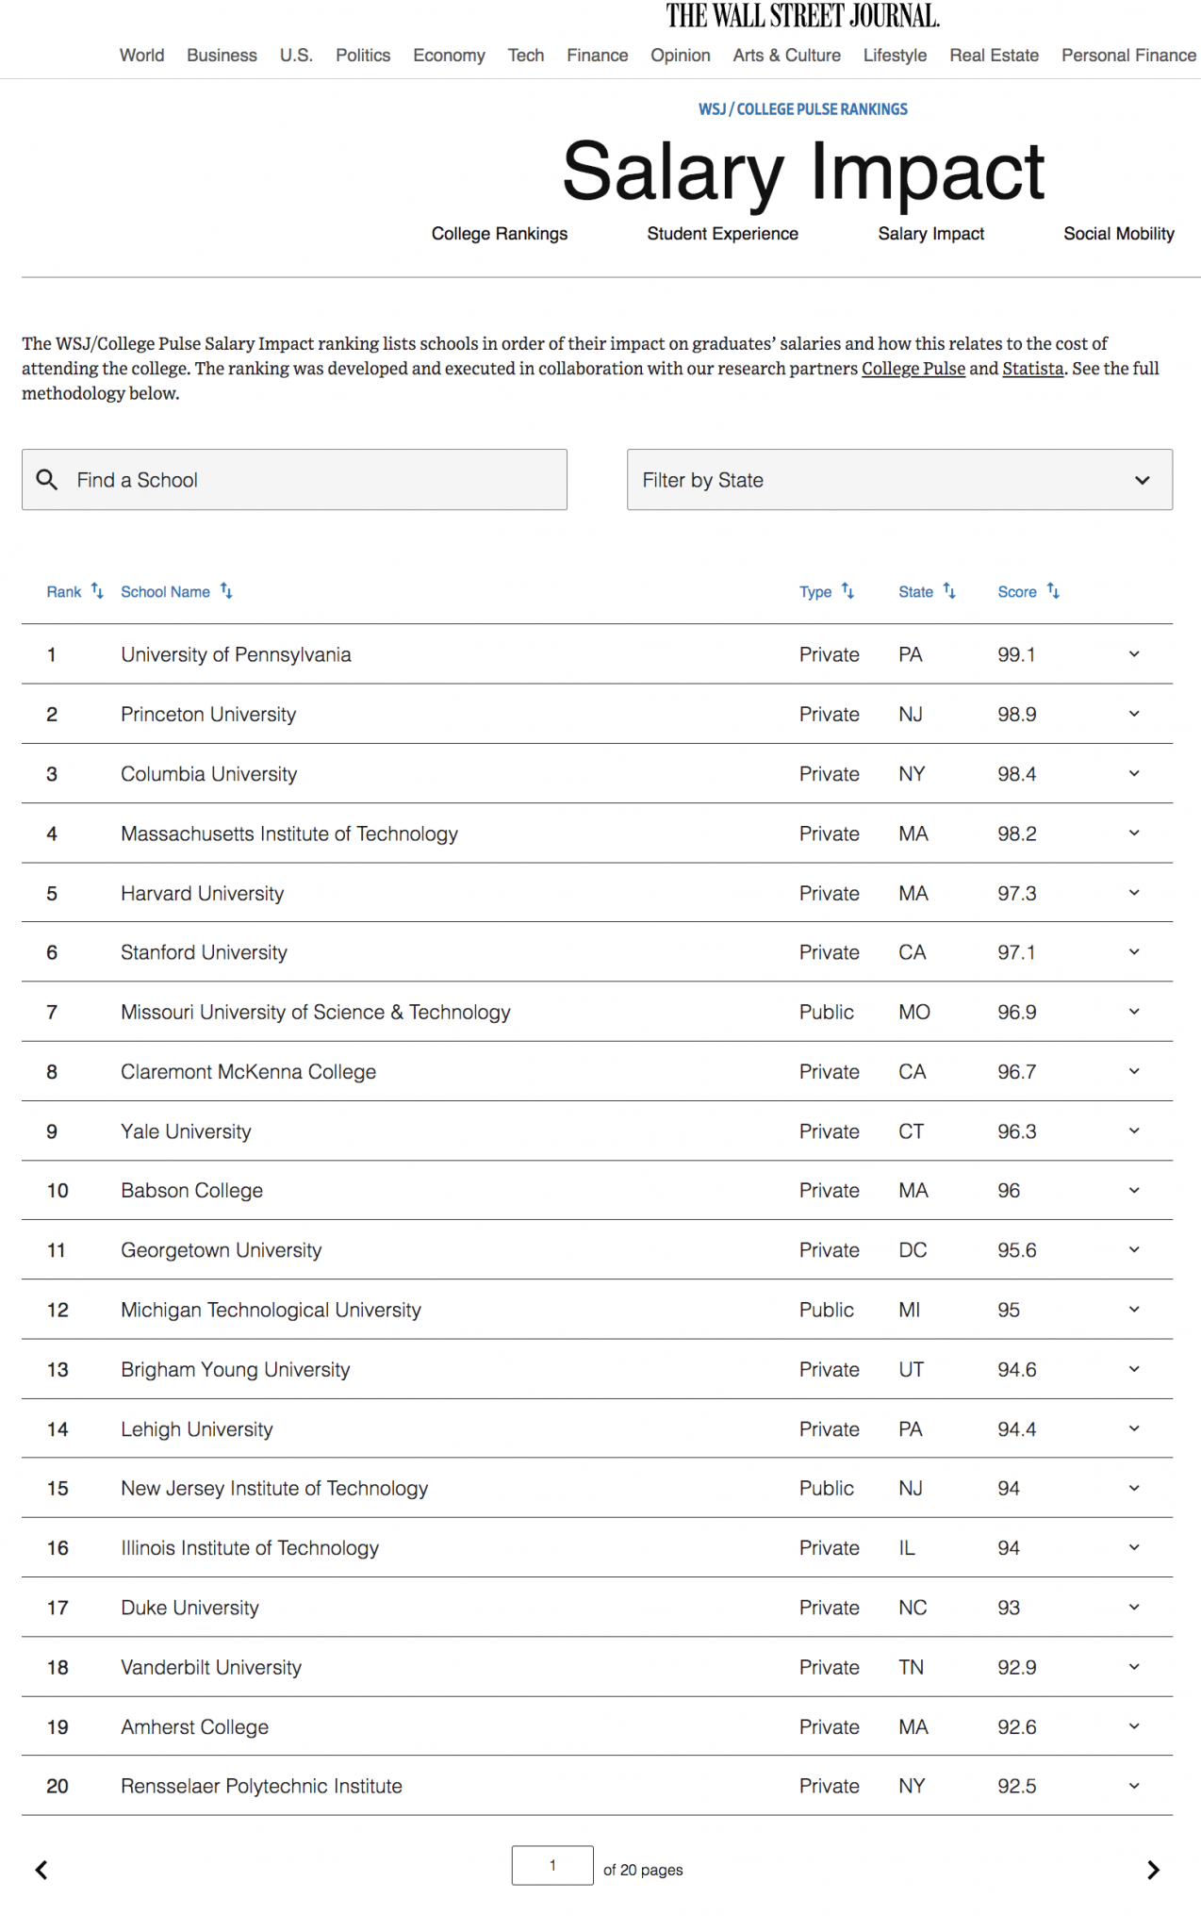Open the Personal Finance section
Screen dimensions: 1201x1931
pos(1129,56)
